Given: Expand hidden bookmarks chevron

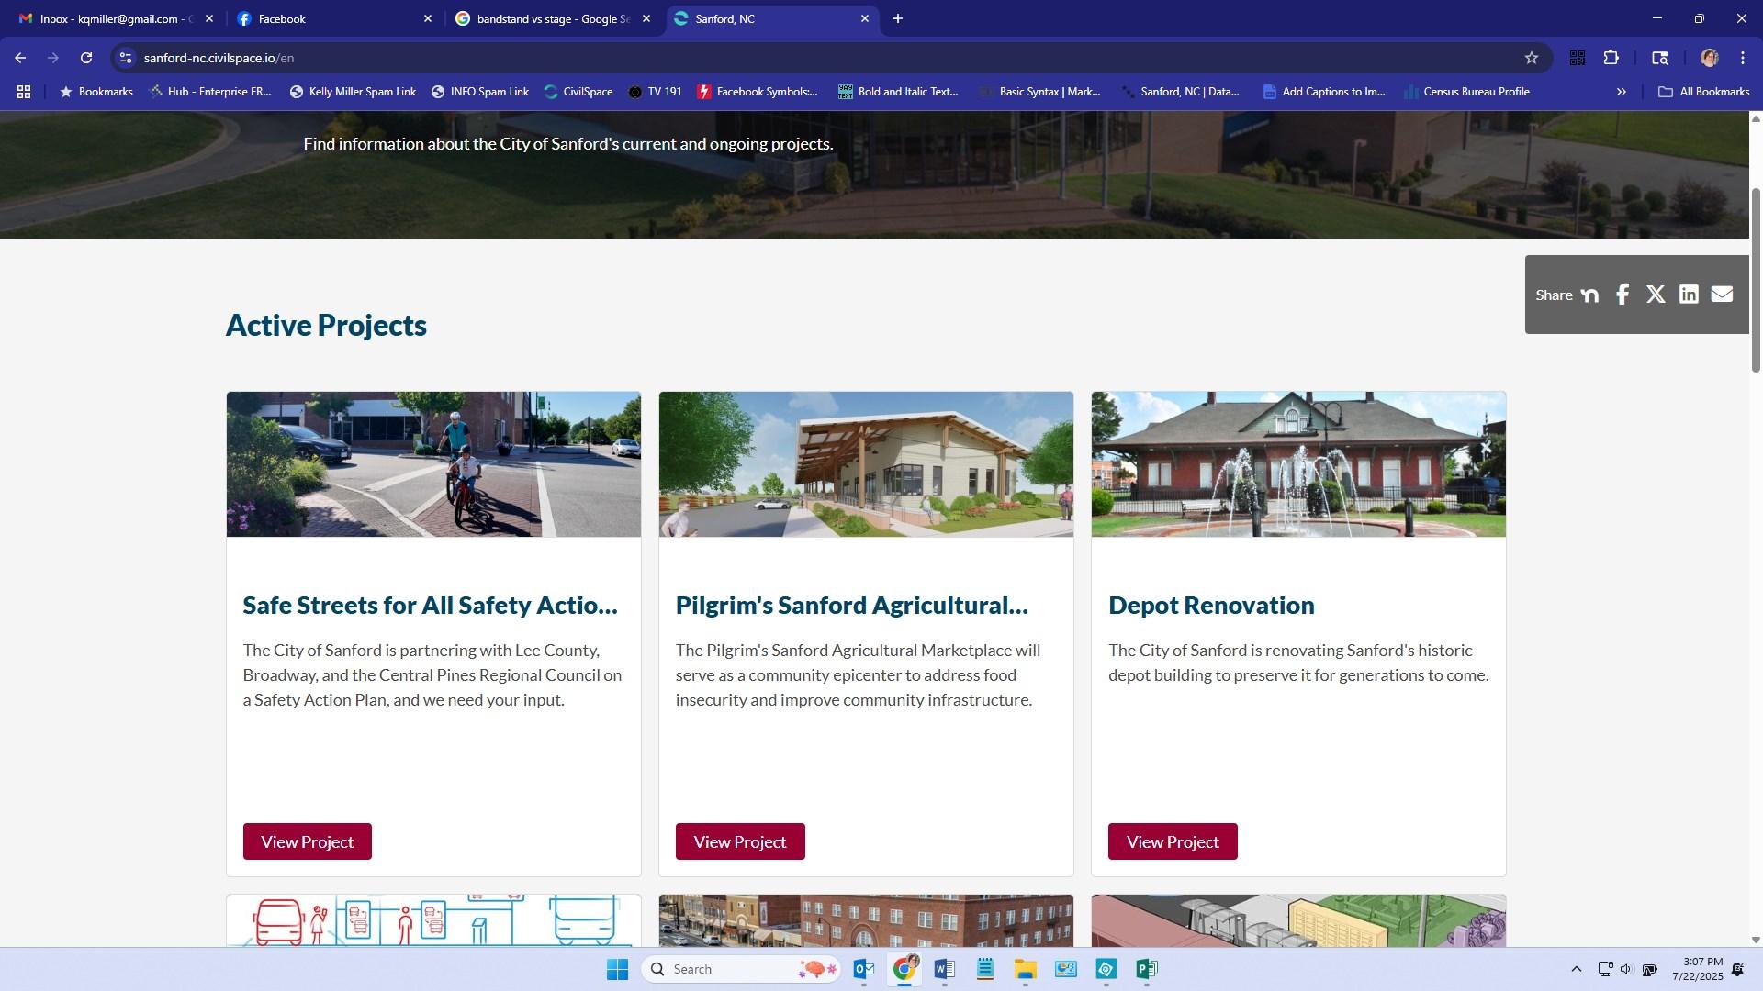Looking at the screenshot, I should (x=1621, y=92).
